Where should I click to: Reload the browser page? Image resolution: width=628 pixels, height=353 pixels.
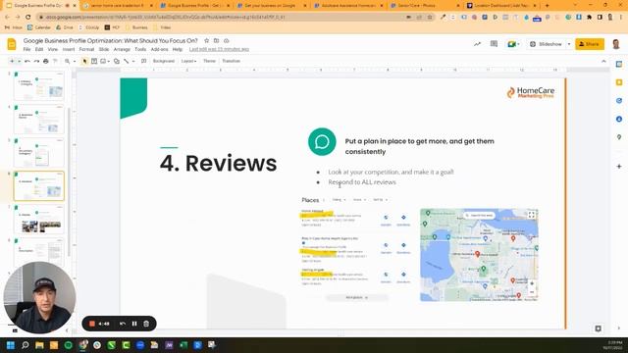point(28,17)
